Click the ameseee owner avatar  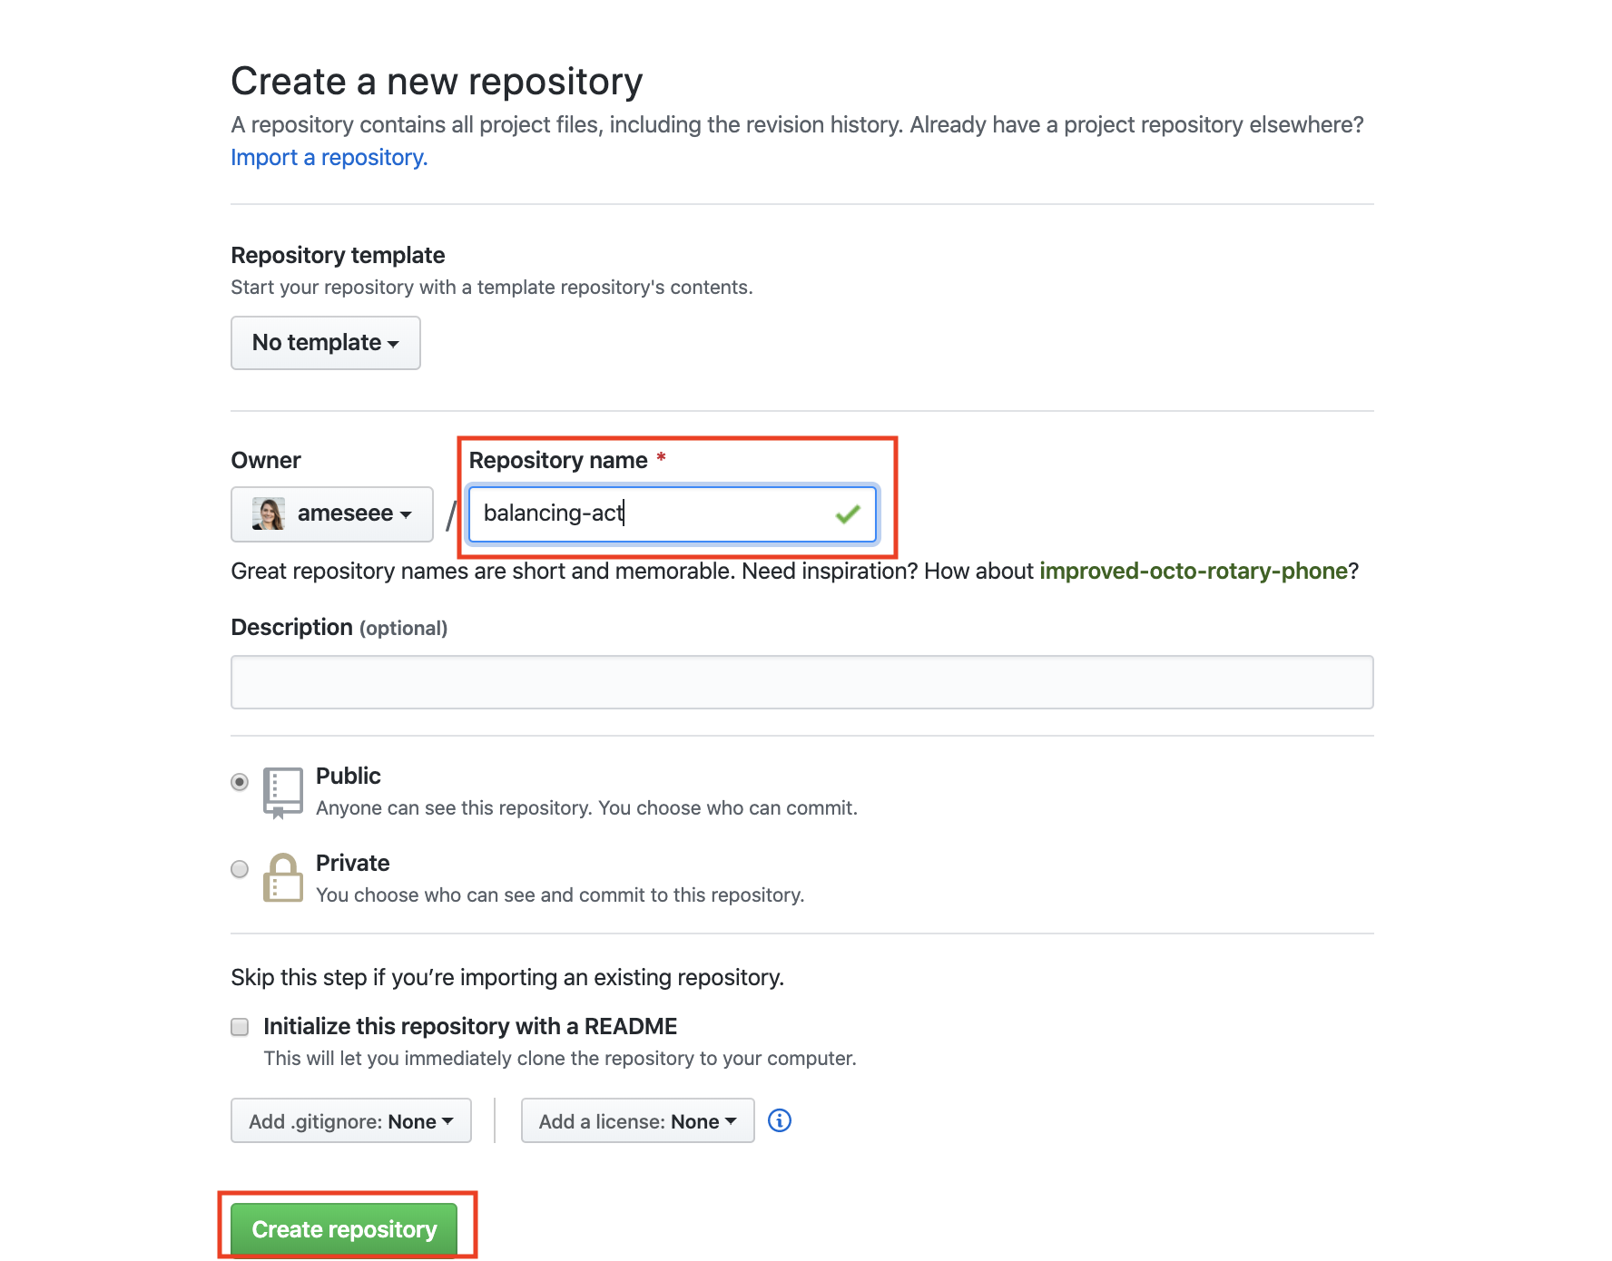269,513
